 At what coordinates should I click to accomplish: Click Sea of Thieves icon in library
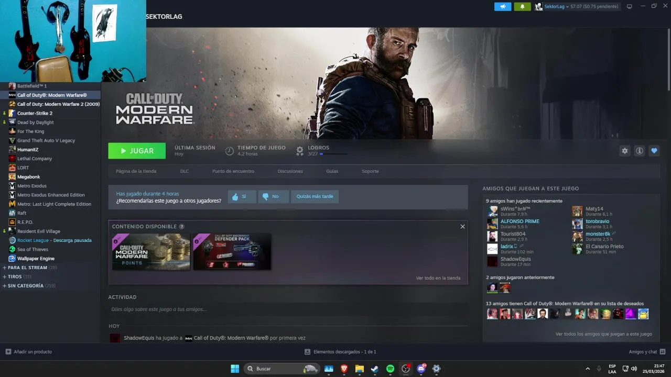[12, 249]
